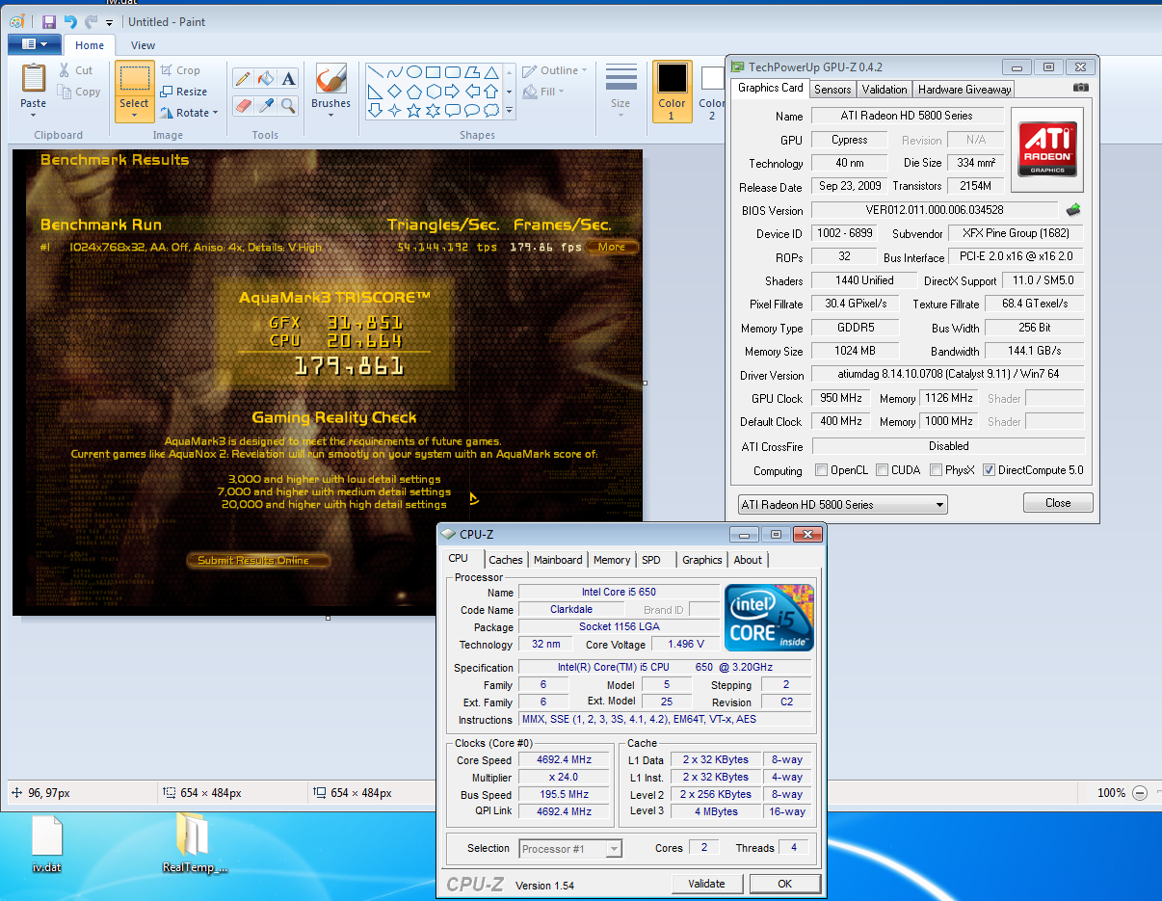Viewport: 1162px width, 901px height.
Task: Choose the Line shape
Action: point(375,72)
